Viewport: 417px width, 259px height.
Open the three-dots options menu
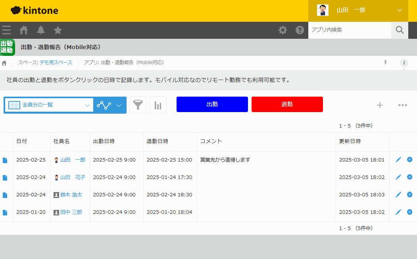tap(403, 105)
